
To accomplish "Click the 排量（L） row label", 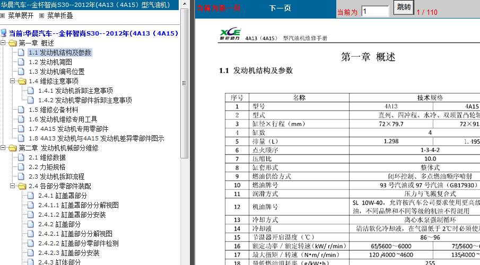I will click(x=265, y=142).
